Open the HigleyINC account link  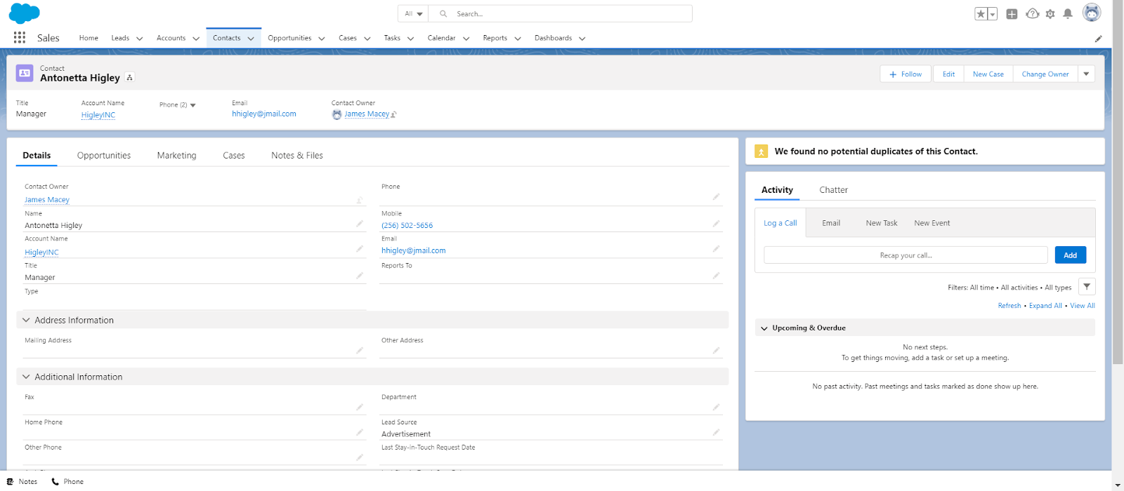point(98,115)
